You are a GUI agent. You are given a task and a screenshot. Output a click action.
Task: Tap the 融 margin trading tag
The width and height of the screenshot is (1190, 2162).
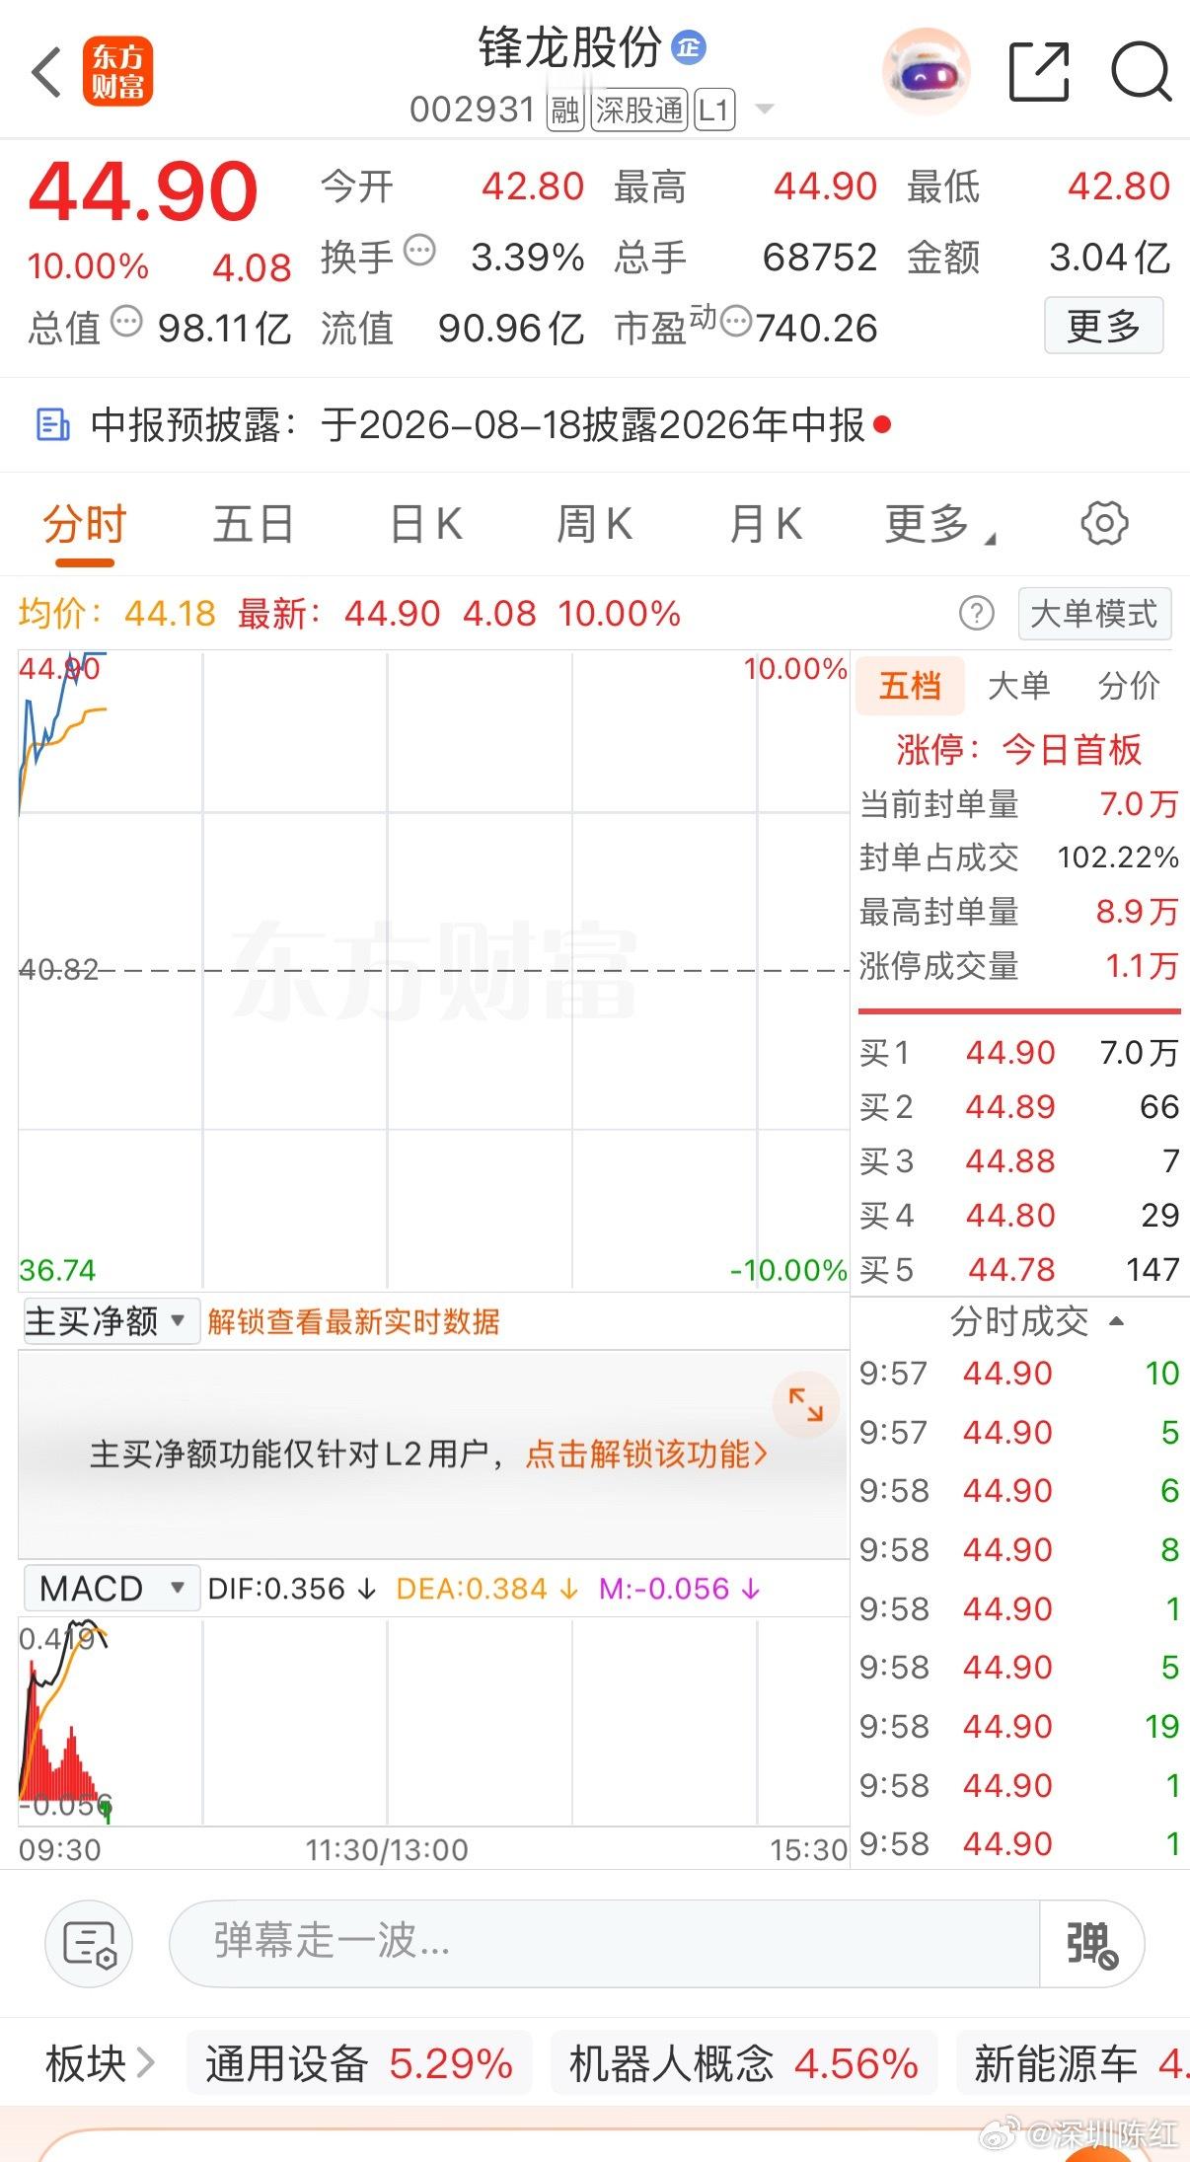point(565,110)
